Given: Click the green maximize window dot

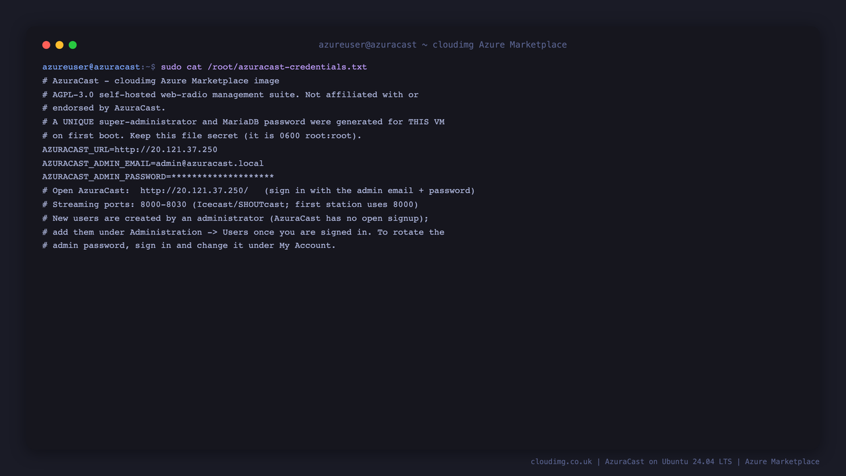Looking at the screenshot, I should click(x=73, y=45).
